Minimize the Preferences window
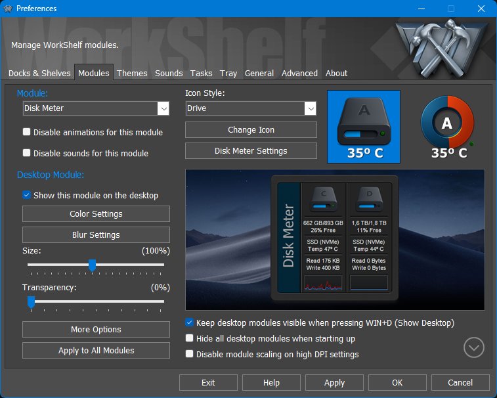Screen dimensions: 497x398 coord(421,9)
